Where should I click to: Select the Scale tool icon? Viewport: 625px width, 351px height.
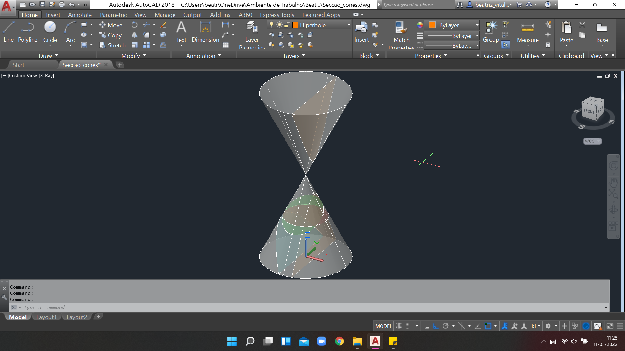pyautogui.click(x=134, y=45)
